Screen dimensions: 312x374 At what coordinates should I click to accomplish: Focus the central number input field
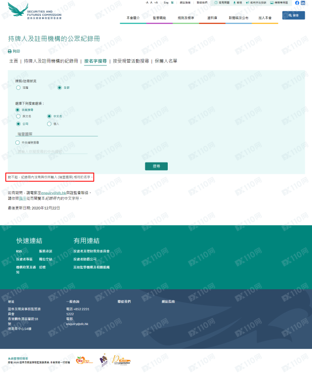pyautogui.click(x=51, y=151)
